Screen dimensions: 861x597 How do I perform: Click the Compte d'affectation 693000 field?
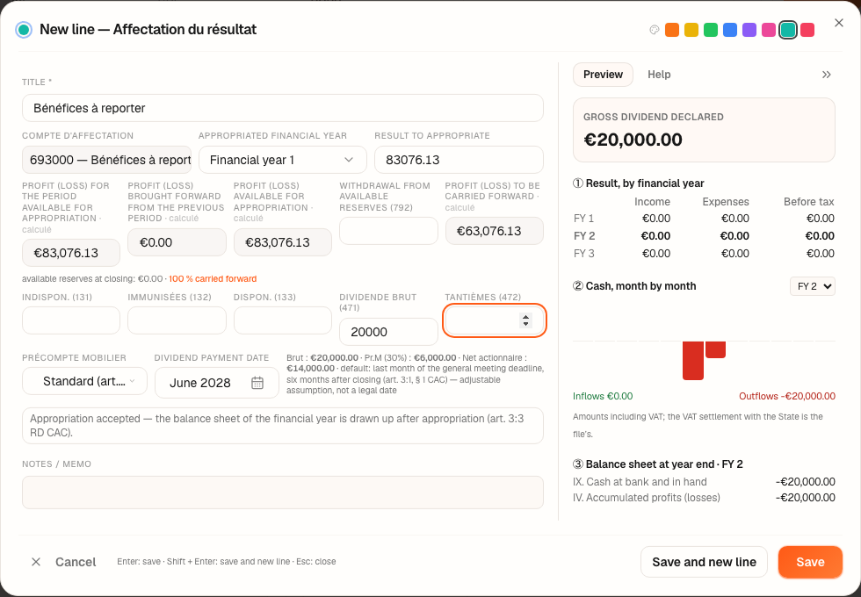tap(106, 160)
